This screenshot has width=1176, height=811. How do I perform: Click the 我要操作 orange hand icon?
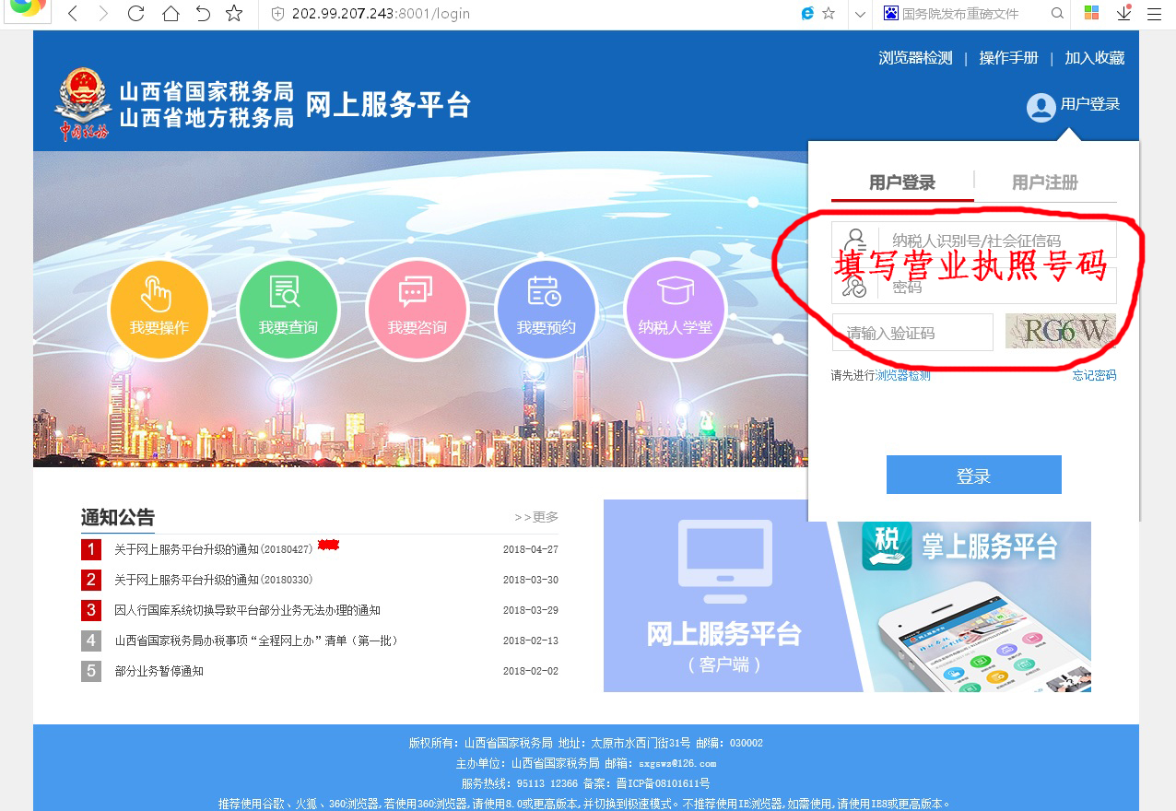coord(159,309)
